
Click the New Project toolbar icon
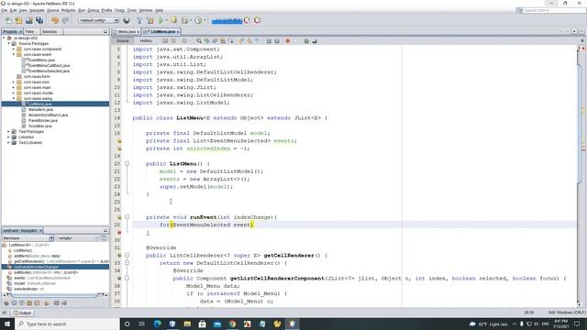(x=18, y=20)
